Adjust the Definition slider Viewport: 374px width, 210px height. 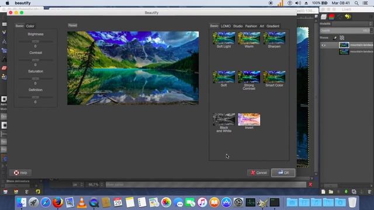(36, 97)
